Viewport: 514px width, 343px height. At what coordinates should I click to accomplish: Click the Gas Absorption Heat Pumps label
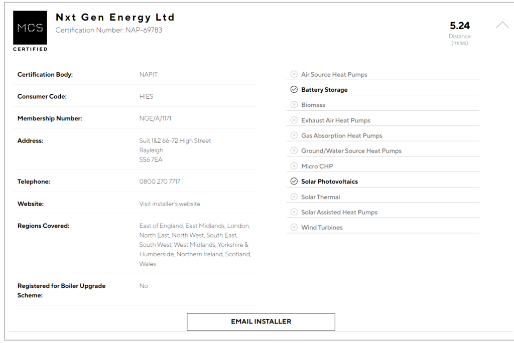point(342,135)
